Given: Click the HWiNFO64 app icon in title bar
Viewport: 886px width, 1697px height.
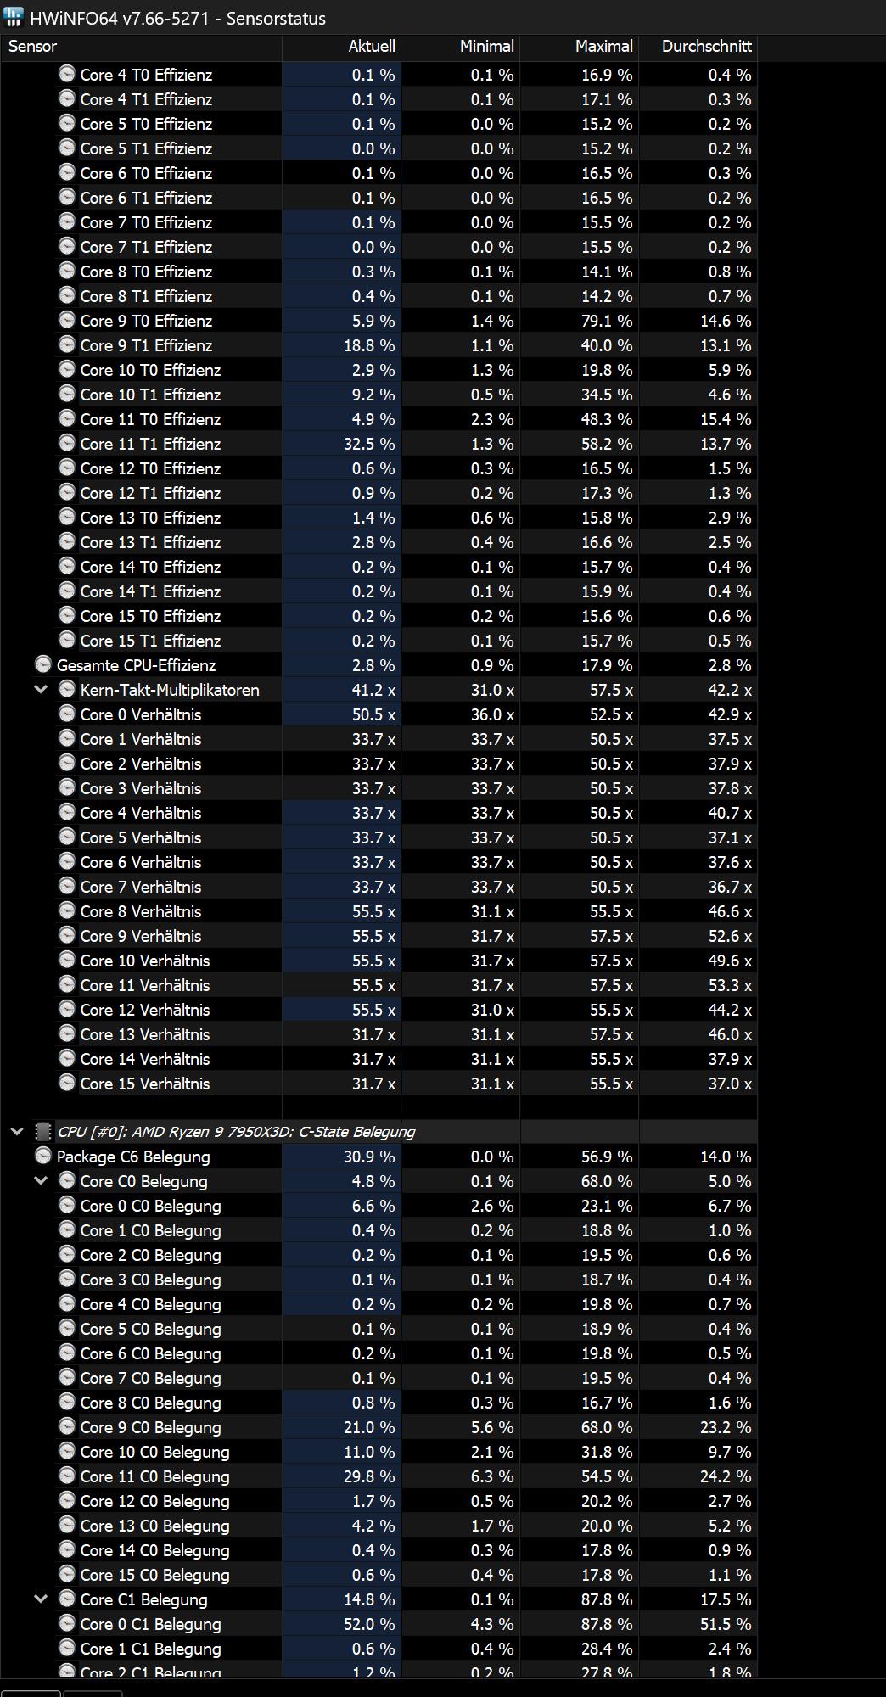Looking at the screenshot, I should point(14,18).
